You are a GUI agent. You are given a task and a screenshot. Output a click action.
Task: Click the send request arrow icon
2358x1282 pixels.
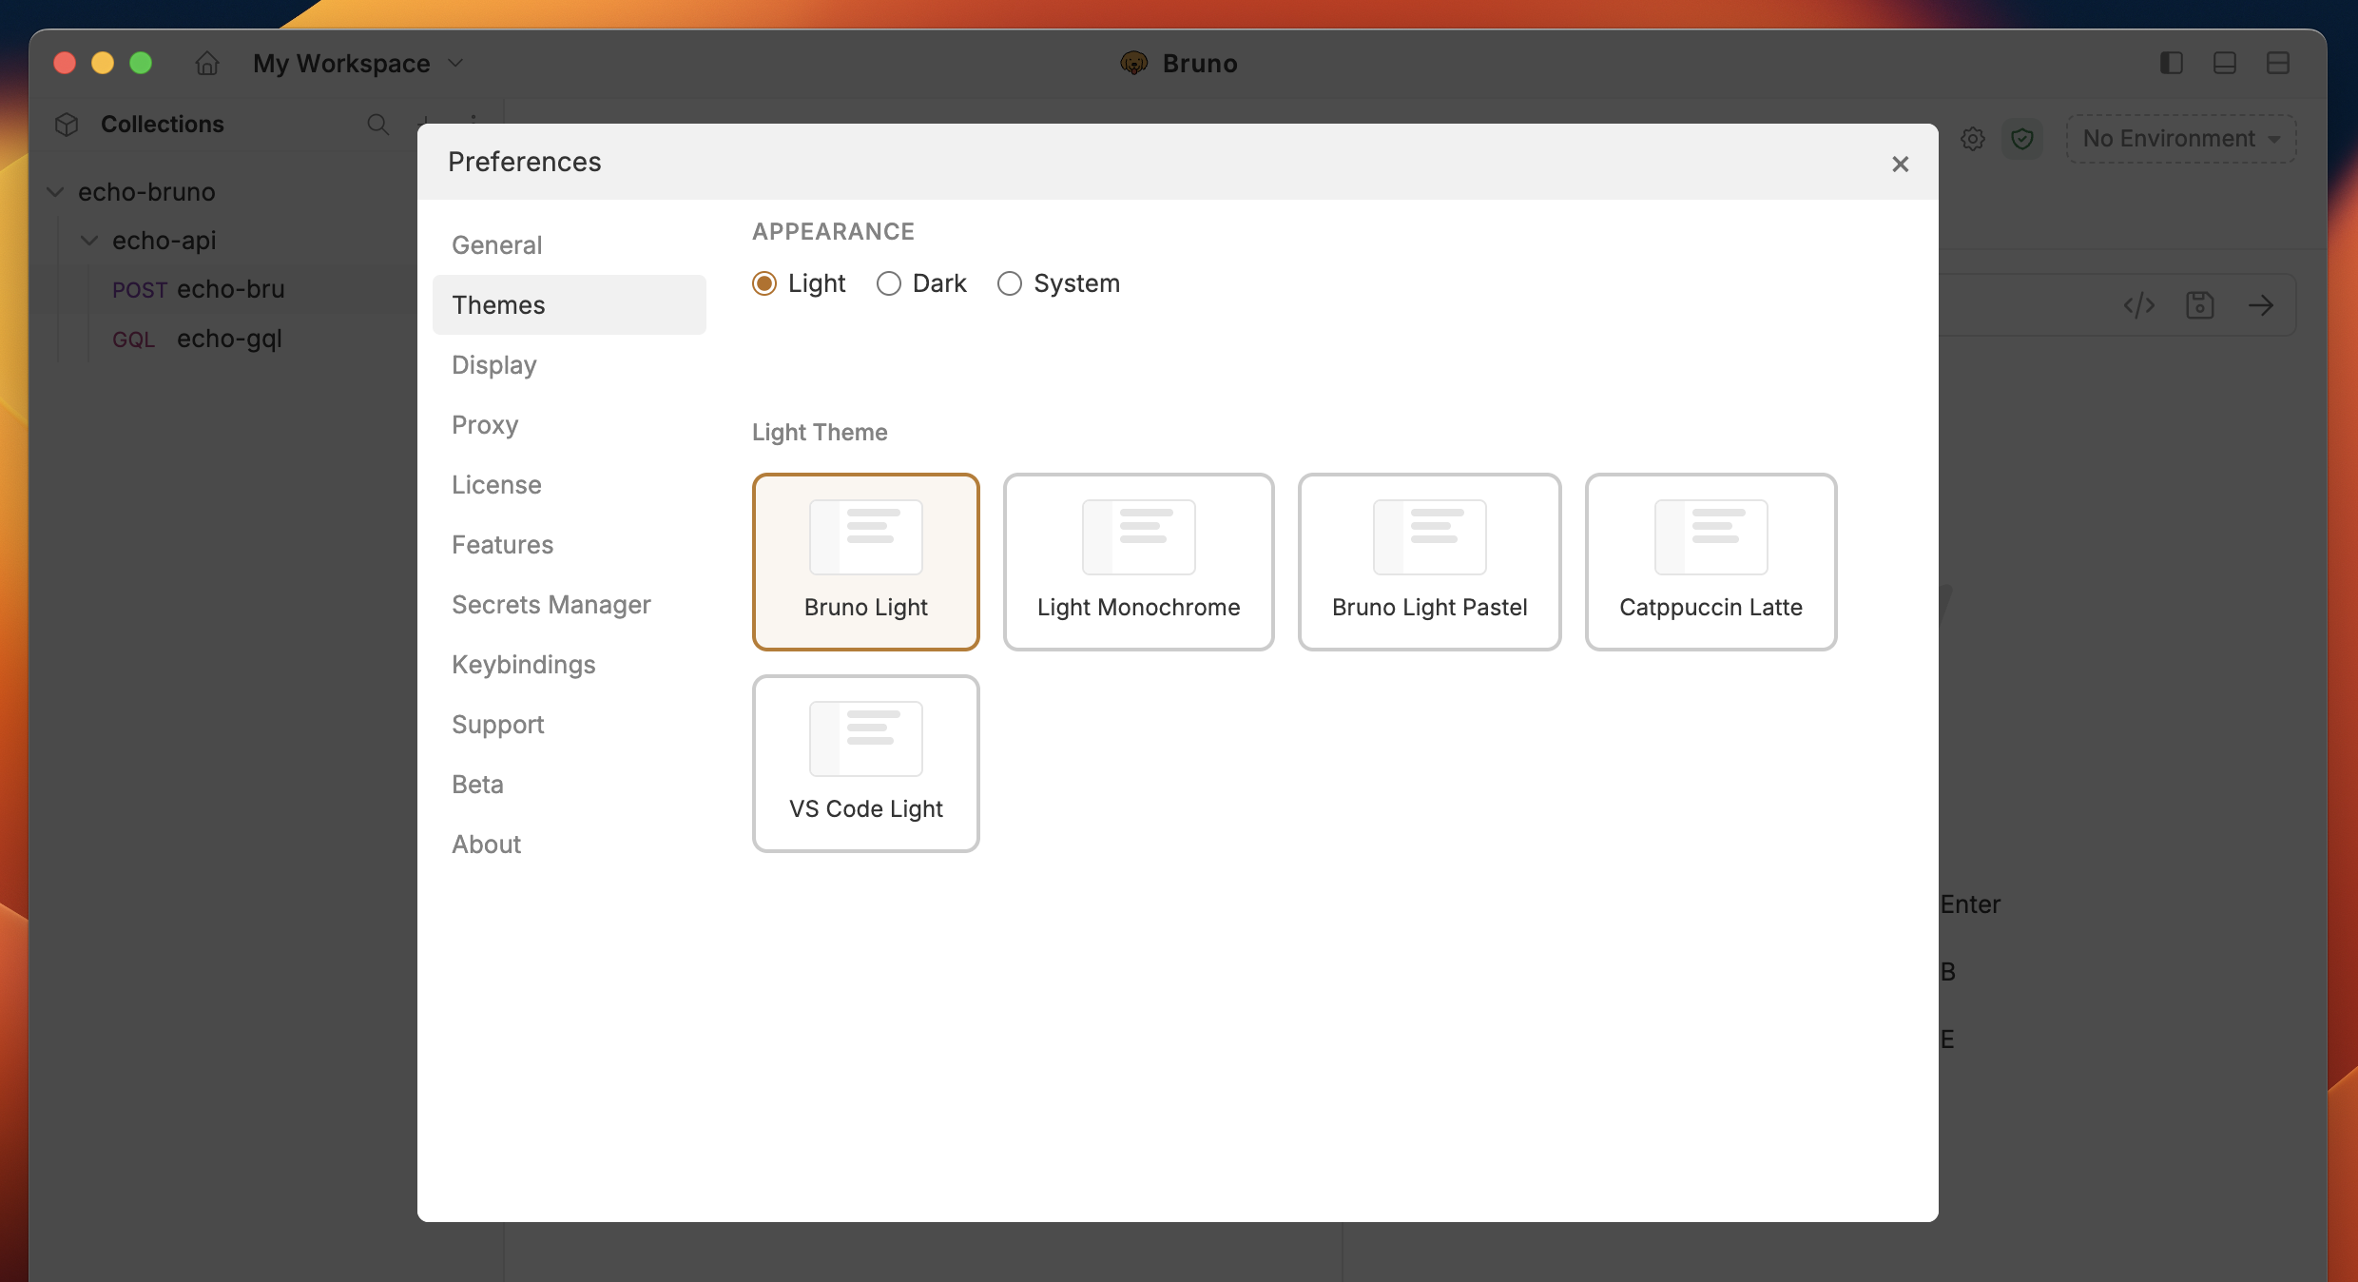pyautogui.click(x=2261, y=305)
